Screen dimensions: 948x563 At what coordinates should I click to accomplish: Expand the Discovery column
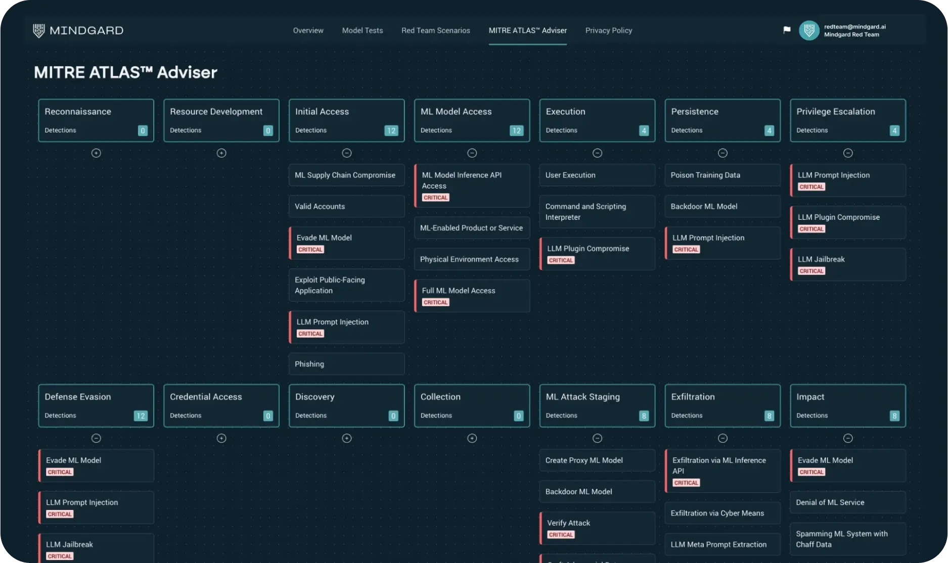347,438
